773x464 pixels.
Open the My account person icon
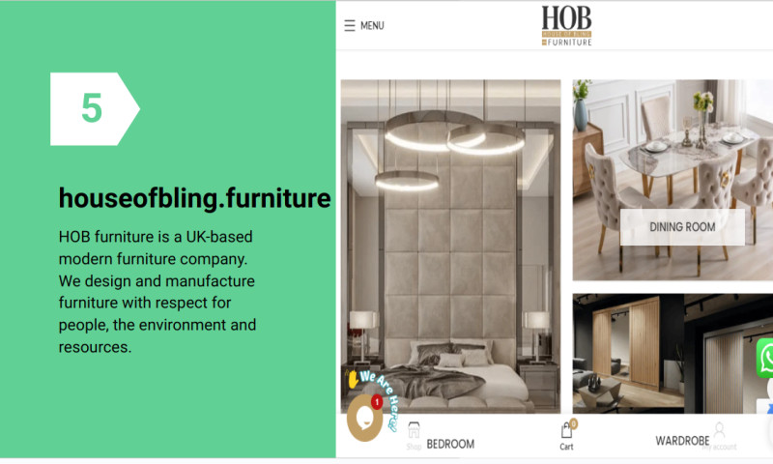tap(719, 429)
